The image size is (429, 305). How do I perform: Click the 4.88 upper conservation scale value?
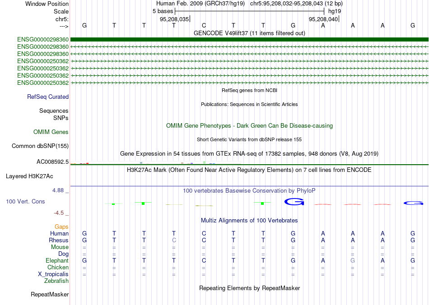(x=58, y=190)
